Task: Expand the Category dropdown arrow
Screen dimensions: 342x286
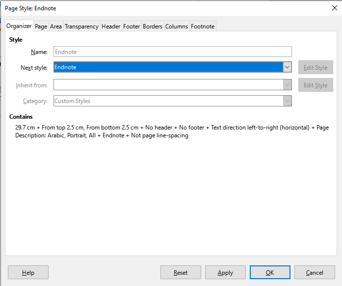Action: [287, 101]
